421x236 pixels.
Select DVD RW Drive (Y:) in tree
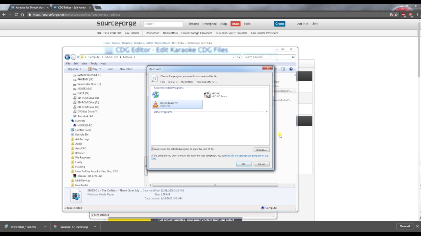pyautogui.click(x=88, y=111)
